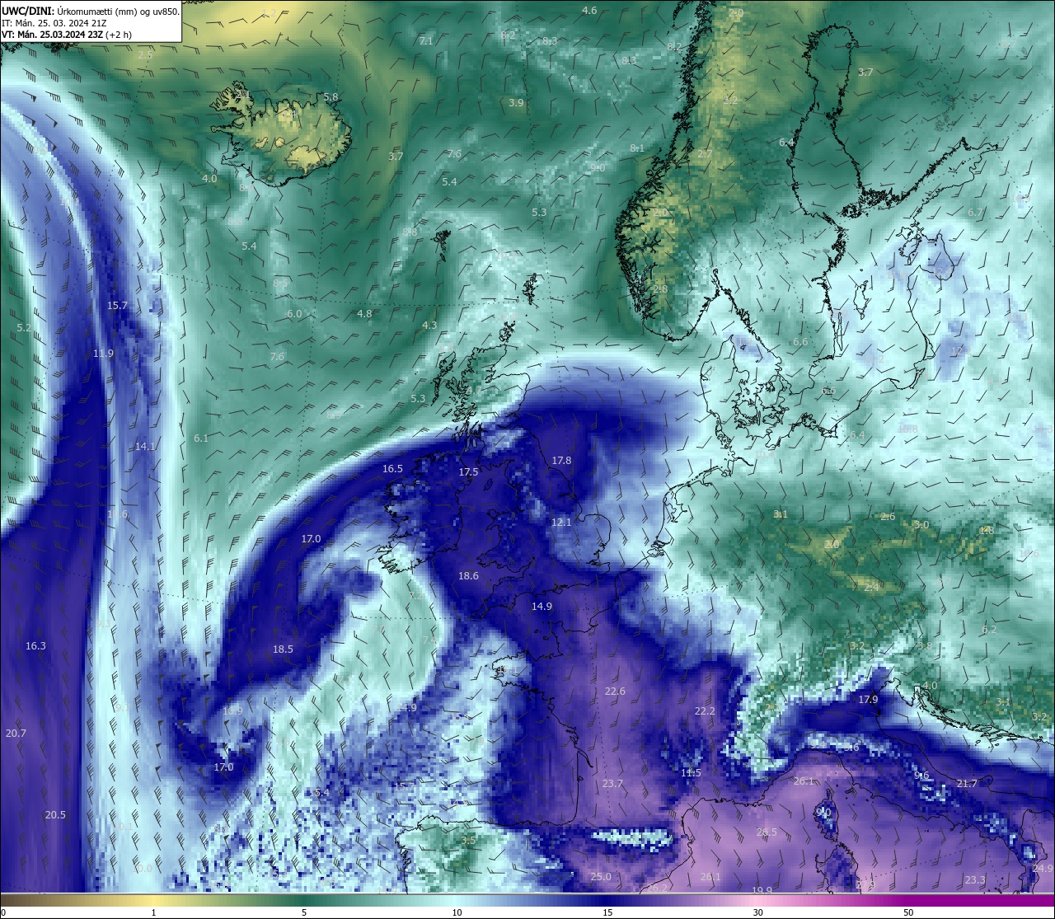Click the 11.9 value label
Screen dimensions: 1055x919
pyautogui.click(x=103, y=354)
